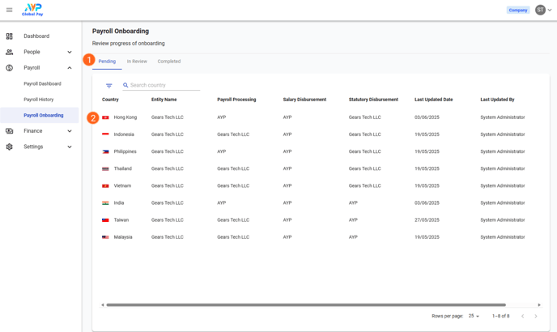Image resolution: width=557 pixels, height=332 pixels.
Task: Select the Hong Kong row name
Action: [x=125, y=117]
